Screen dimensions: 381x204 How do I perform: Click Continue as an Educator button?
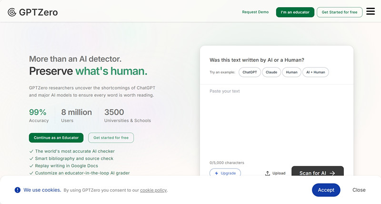56,138
